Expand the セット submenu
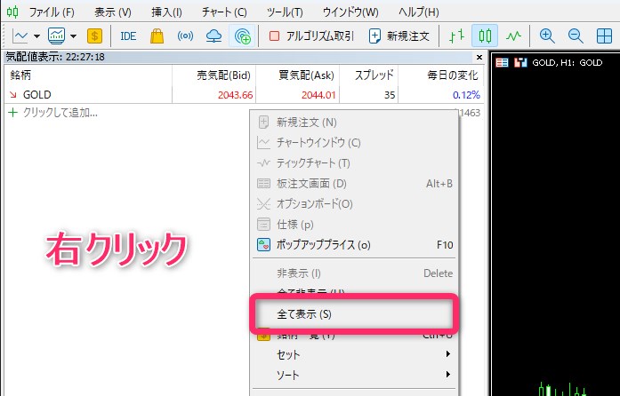This screenshot has height=396, width=620. (x=356, y=354)
